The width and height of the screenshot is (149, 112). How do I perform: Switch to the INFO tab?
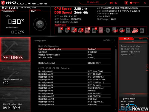141,39
